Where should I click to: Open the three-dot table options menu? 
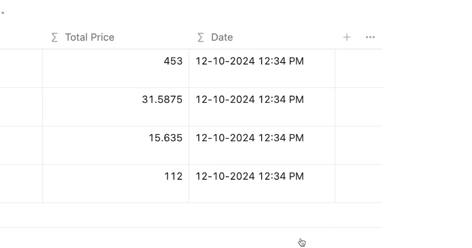[370, 37]
